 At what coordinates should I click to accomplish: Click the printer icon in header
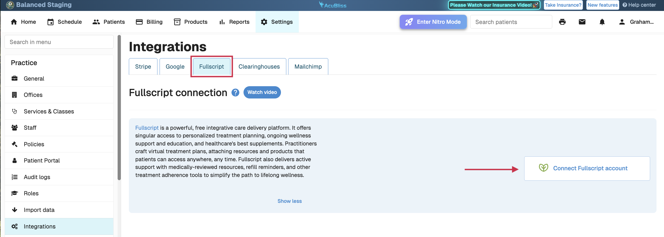[x=562, y=22]
